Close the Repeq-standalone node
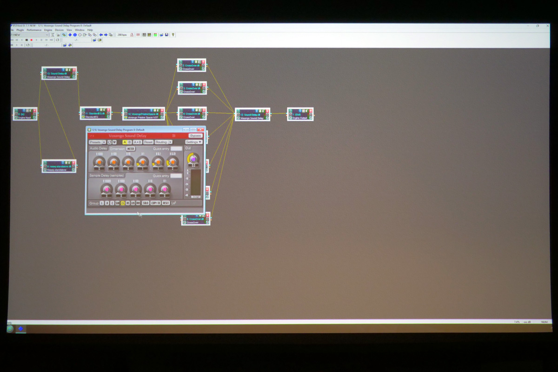The width and height of the screenshot is (558, 372). point(73,163)
